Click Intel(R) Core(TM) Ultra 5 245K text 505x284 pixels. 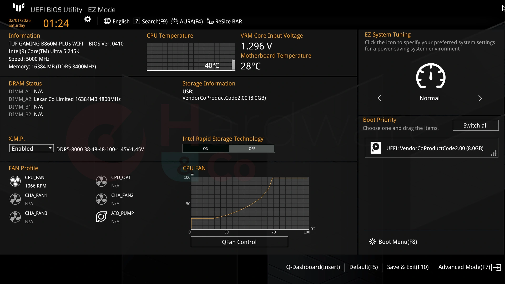point(44,51)
